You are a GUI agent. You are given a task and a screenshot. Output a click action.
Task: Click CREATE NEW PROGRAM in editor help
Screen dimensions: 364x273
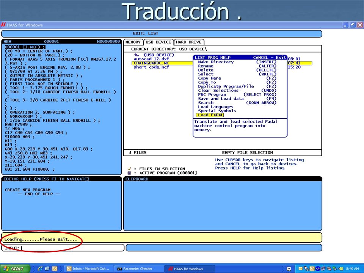[28, 190]
